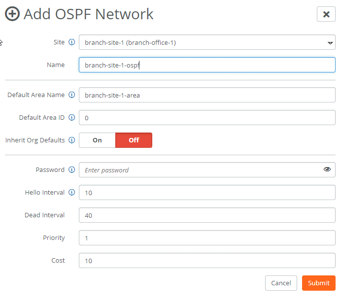Focus the Name input field
This screenshot has width=340, height=304.
pyautogui.click(x=207, y=65)
